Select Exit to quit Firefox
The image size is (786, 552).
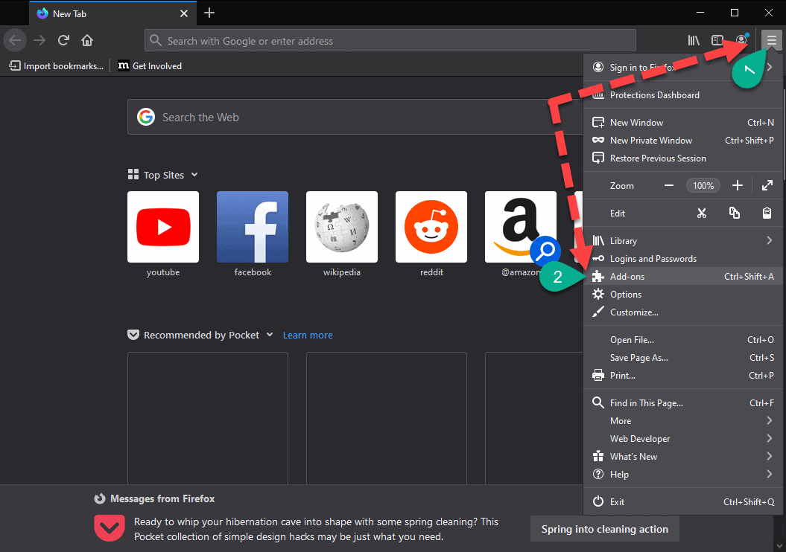[x=682, y=502]
